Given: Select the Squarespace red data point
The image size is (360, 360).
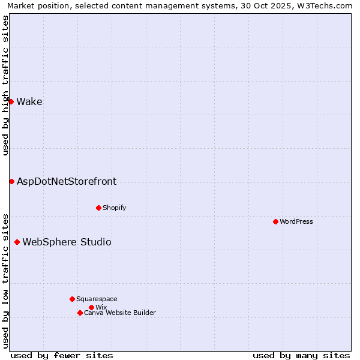Looking at the screenshot, I should [72, 299].
